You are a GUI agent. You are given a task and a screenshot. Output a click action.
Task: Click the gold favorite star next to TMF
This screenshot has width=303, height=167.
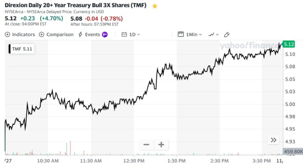pyautogui.click(x=155, y=6)
